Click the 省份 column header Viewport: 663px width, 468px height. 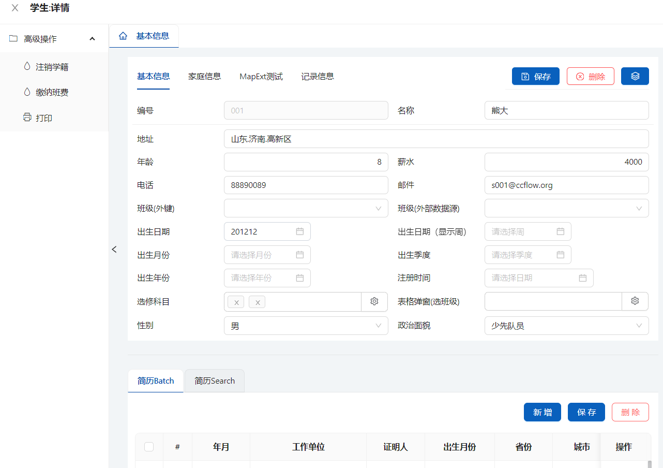tap(523, 447)
